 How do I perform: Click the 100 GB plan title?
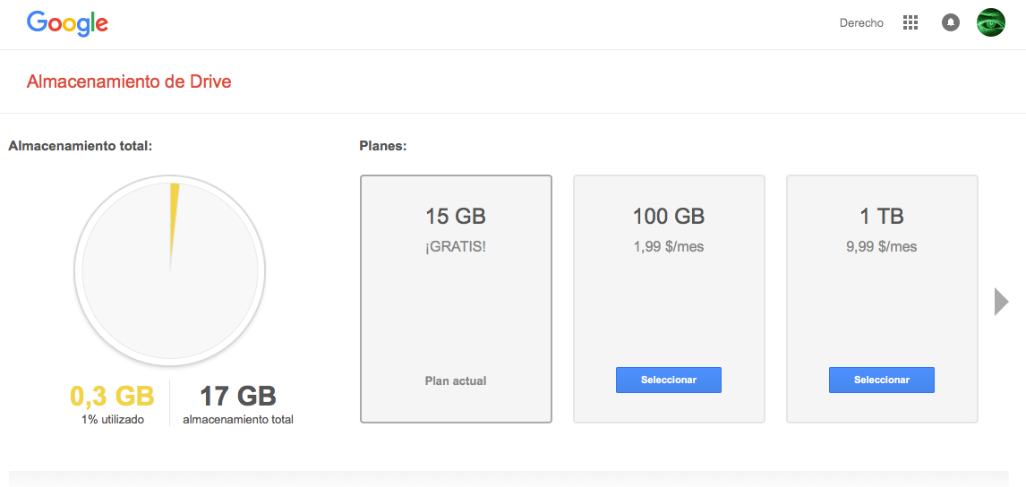coord(669,216)
